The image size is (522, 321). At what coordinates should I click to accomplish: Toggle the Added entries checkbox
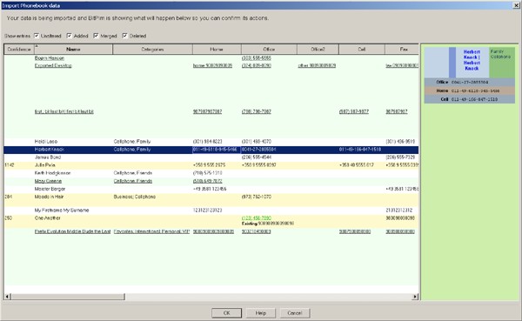[x=70, y=36]
